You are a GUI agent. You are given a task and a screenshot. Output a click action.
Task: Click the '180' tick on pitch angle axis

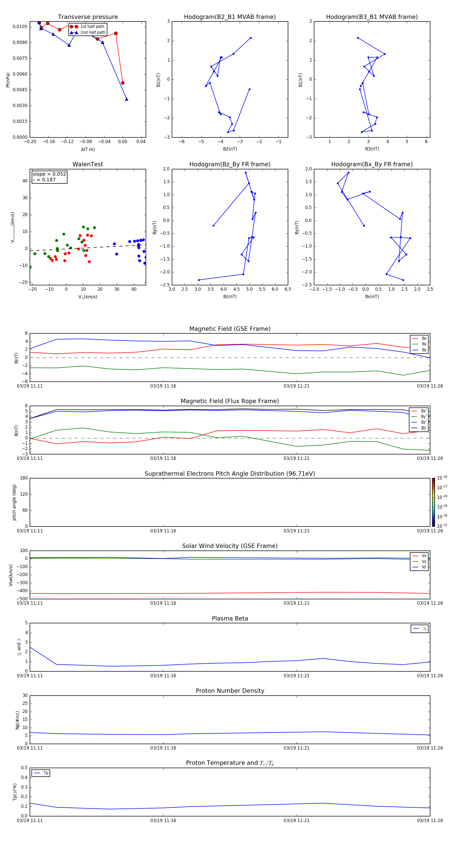pos(24,478)
